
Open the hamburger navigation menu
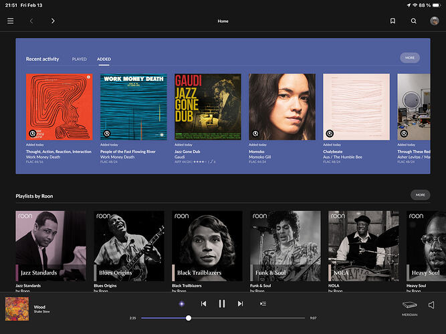(x=10, y=21)
